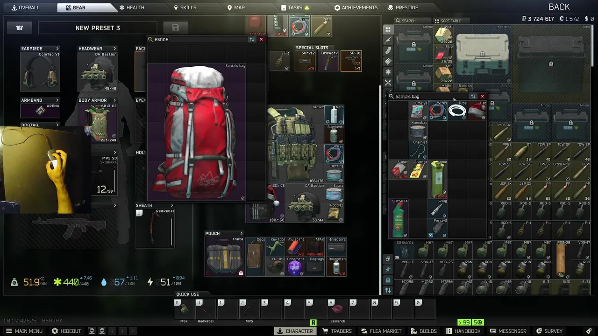Expand the Pouch slot arrow
The image size is (598, 336).
pos(241,233)
